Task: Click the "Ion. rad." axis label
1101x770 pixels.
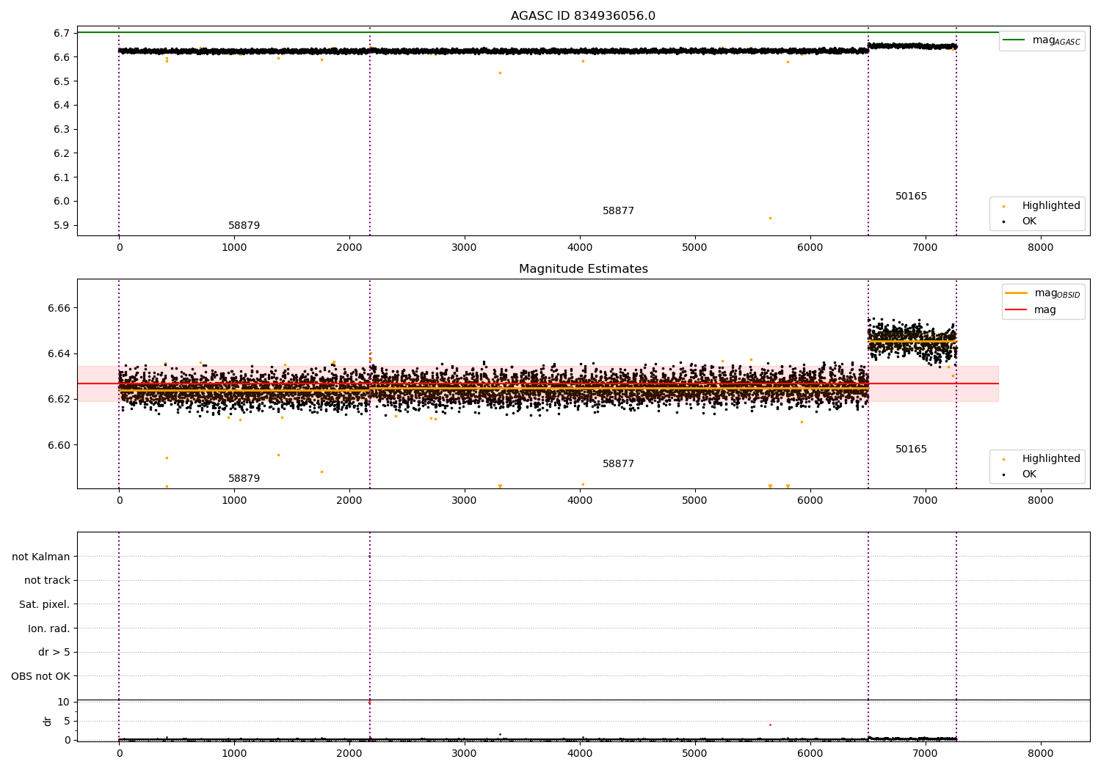Action: coord(49,628)
